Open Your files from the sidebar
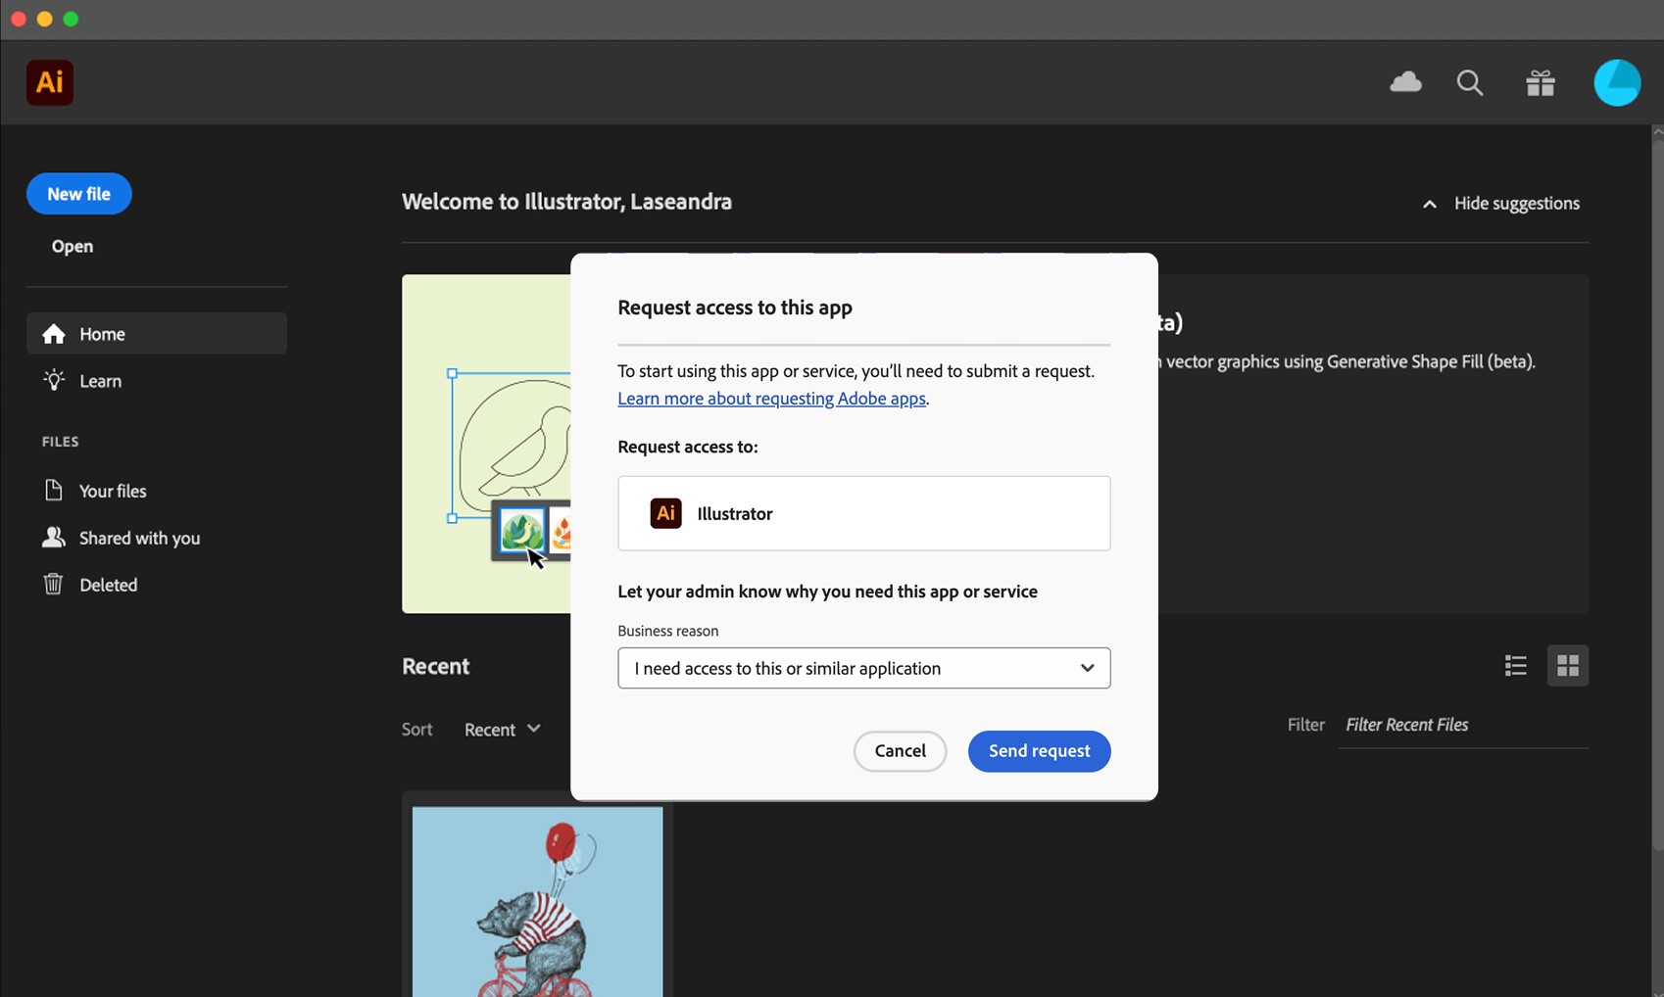The image size is (1664, 997). click(x=112, y=490)
